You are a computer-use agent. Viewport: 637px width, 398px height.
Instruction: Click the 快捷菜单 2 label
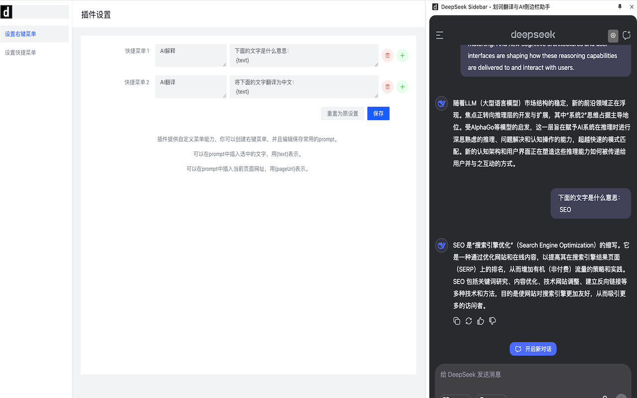point(137,82)
